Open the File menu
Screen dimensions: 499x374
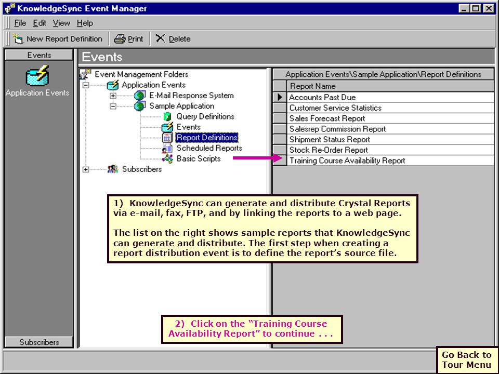(x=20, y=23)
